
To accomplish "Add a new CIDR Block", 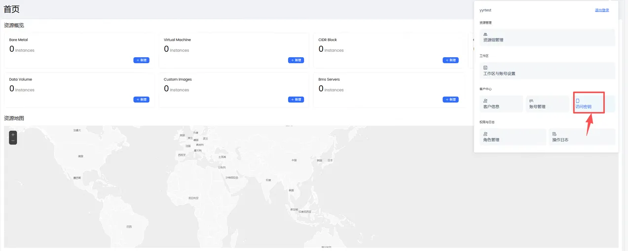I will coord(450,60).
